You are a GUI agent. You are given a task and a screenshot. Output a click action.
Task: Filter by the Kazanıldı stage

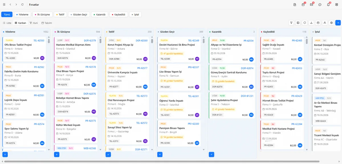(x=100, y=14)
